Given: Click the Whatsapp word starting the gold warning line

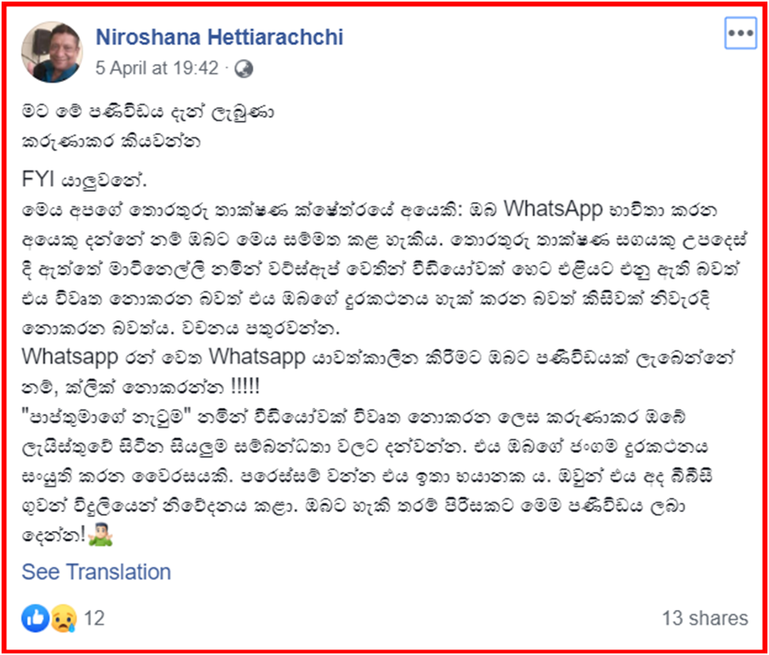Looking at the screenshot, I should click(69, 357).
